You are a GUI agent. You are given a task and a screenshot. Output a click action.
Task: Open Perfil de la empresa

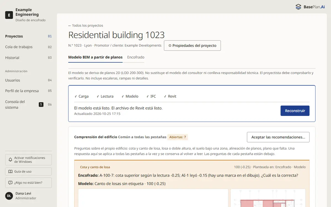pos(28,91)
